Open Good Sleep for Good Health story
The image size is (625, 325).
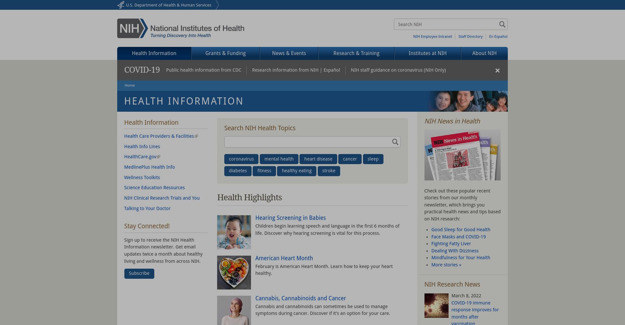click(x=461, y=230)
